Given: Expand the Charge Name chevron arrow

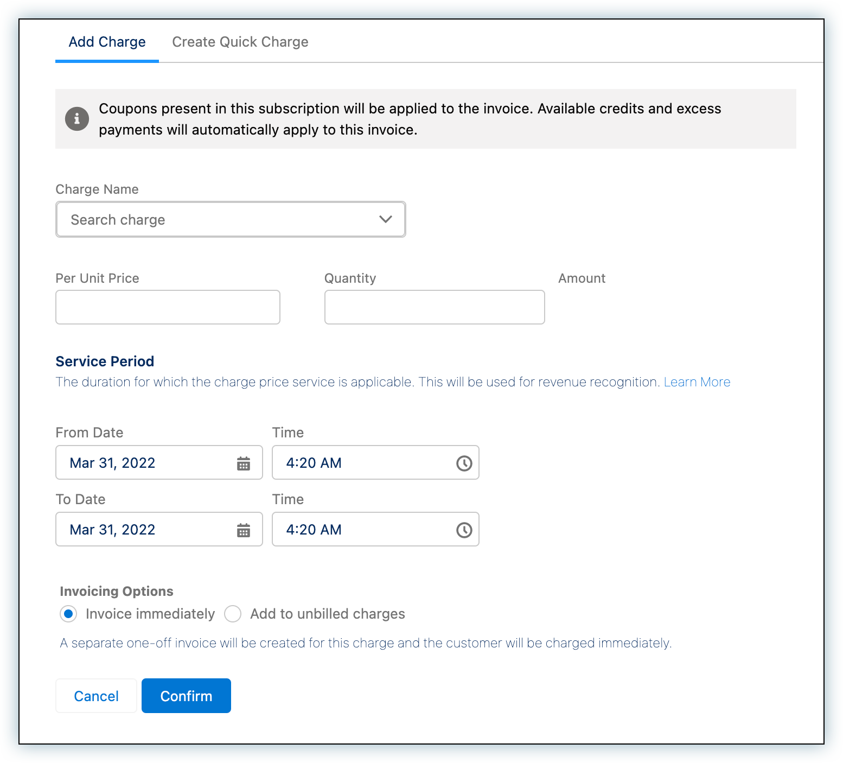Looking at the screenshot, I should click(385, 219).
